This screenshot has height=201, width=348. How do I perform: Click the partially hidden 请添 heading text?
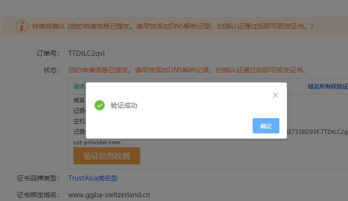(x=80, y=87)
